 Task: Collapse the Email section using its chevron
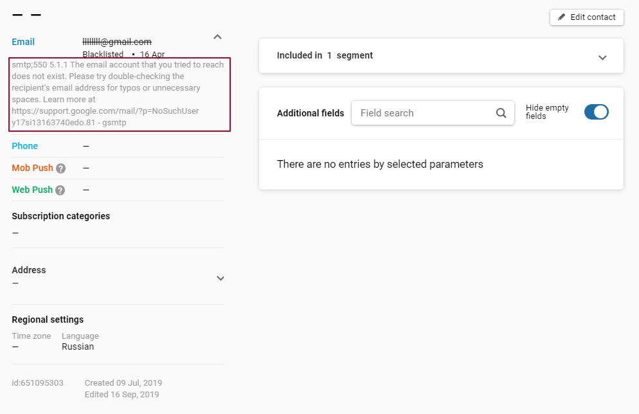pyautogui.click(x=218, y=37)
